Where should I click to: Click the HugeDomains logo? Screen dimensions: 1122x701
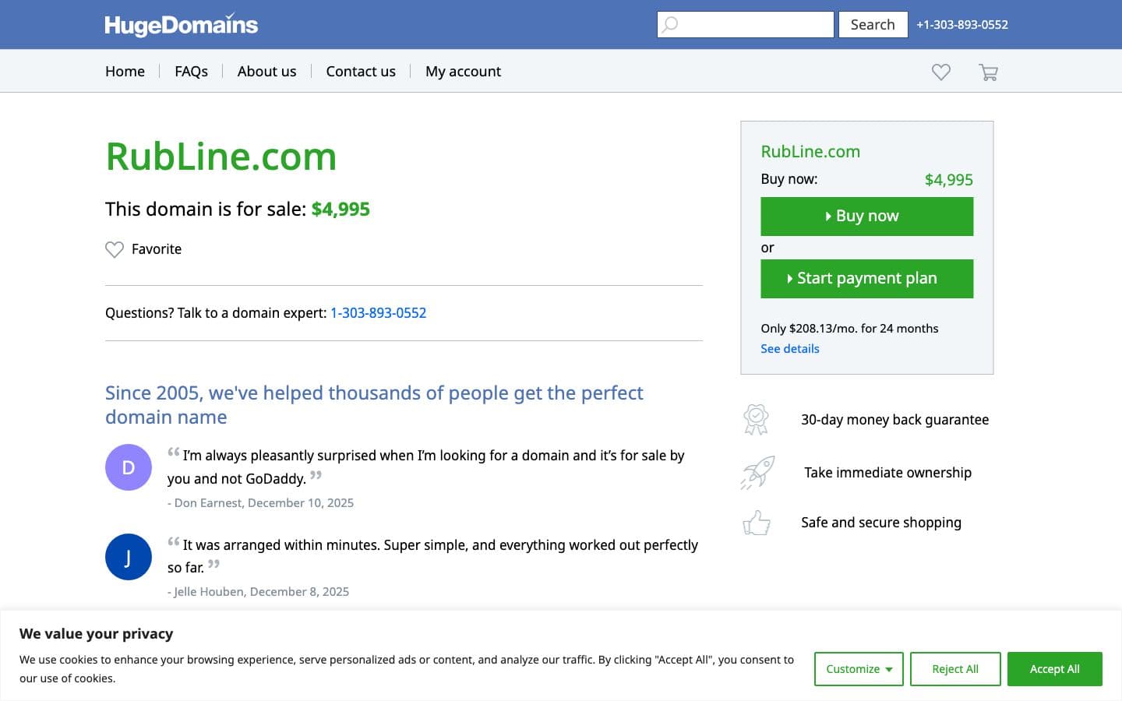181,25
